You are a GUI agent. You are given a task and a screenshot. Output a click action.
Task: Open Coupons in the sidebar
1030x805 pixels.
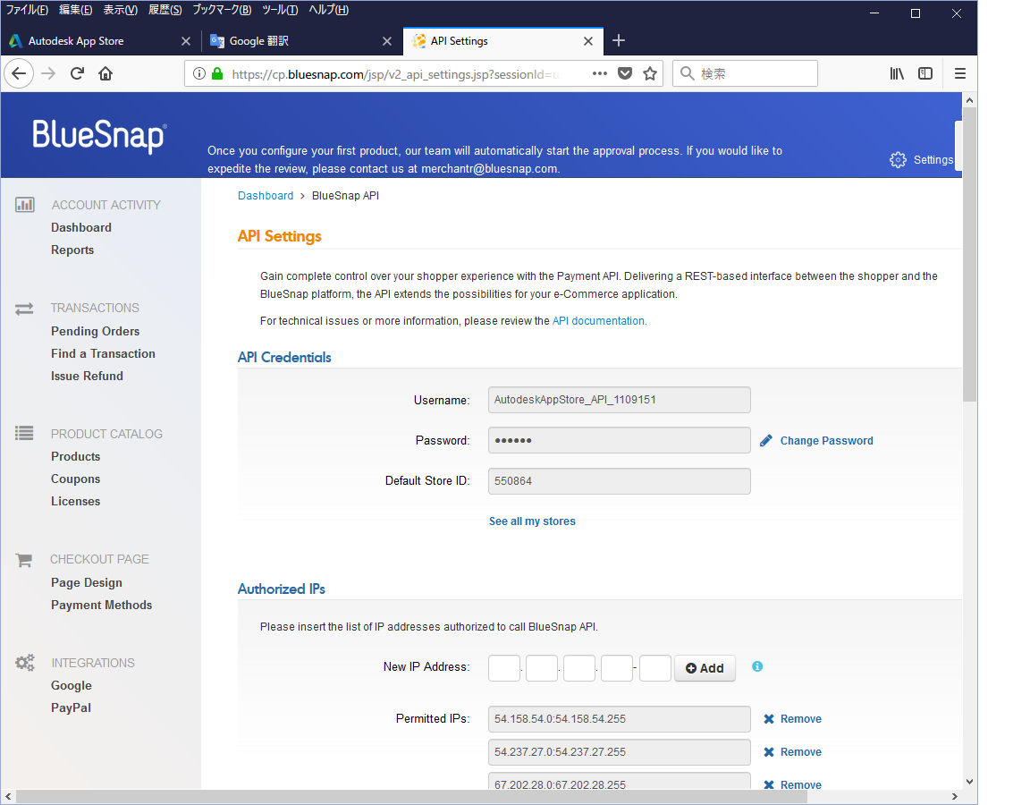[75, 479]
